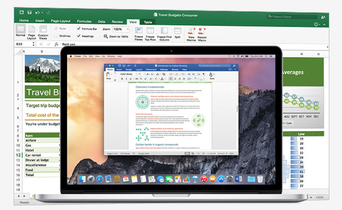Click previous sheet arrow at Excel bottom
The height and width of the screenshot is (210, 342).
point(19,196)
